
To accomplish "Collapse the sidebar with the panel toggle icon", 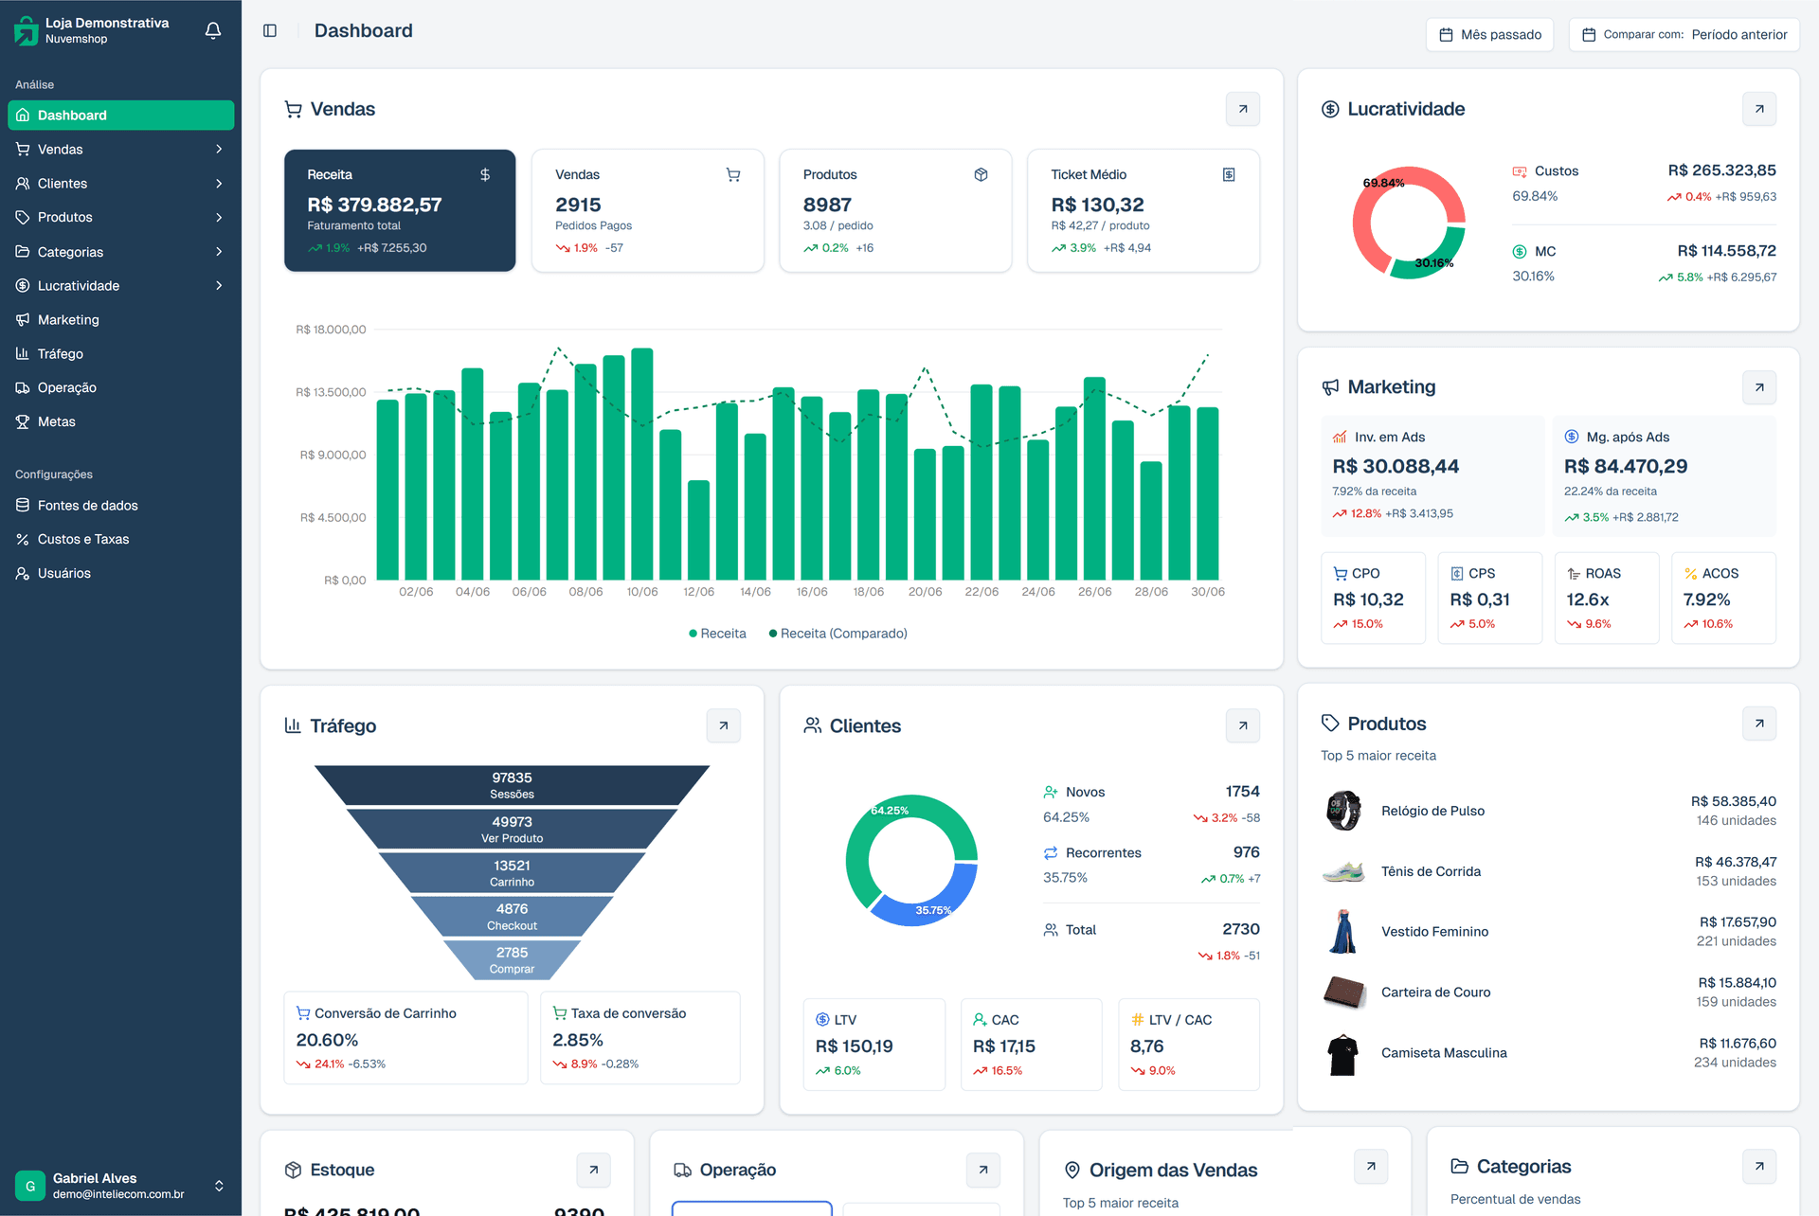I will tap(270, 30).
